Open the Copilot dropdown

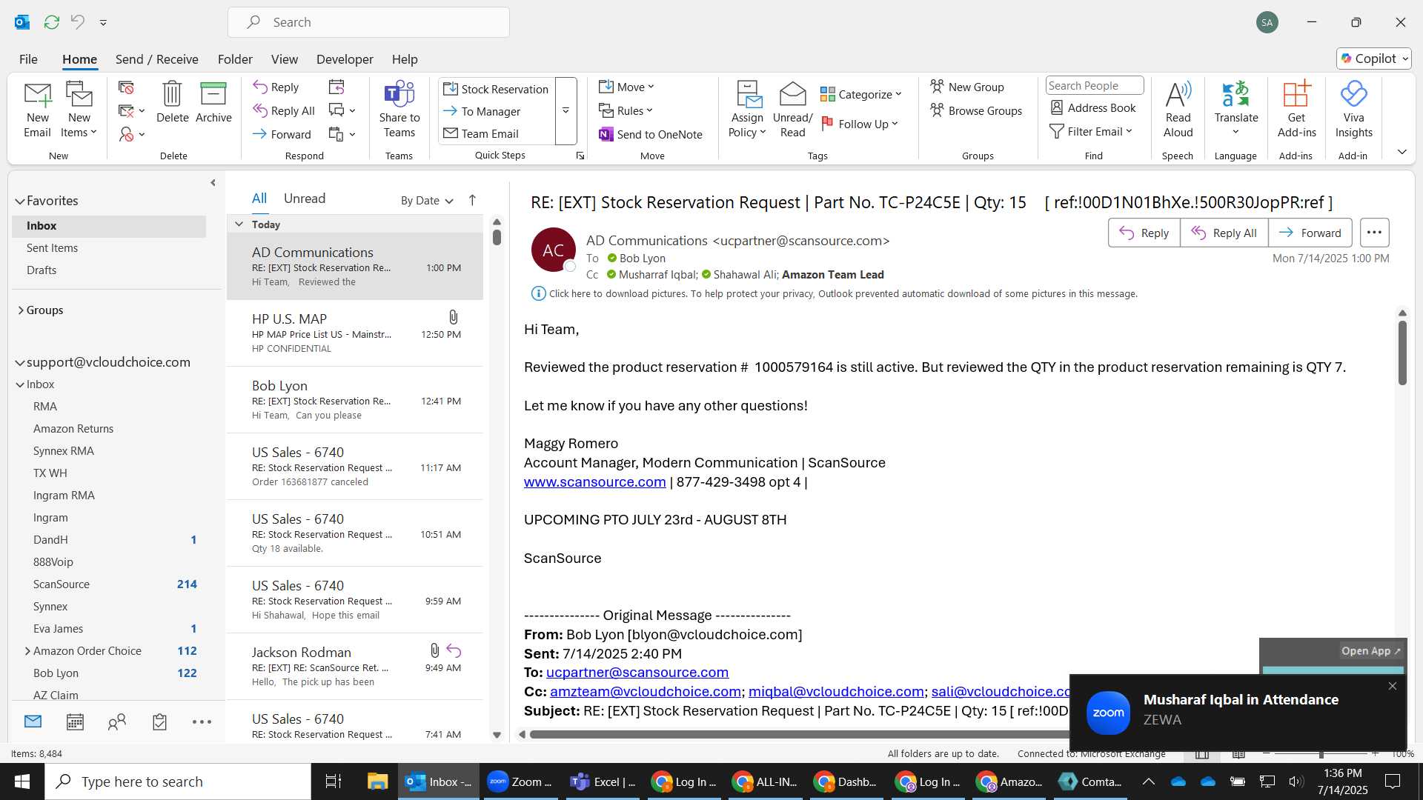tap(1374, 59)
